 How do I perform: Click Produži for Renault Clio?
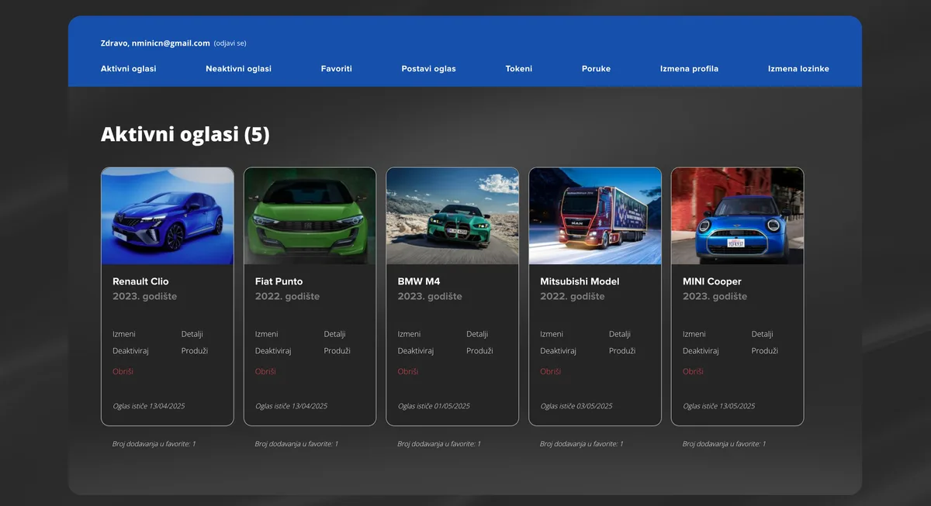pos(195,351)
